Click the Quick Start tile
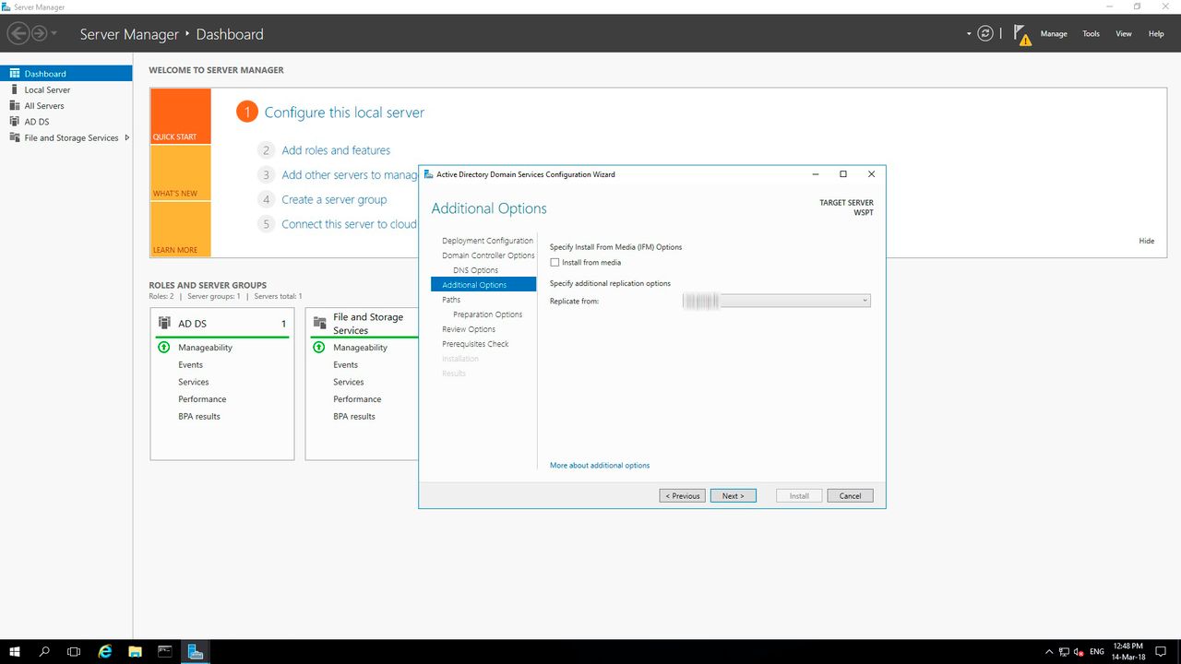 point(181,116)
